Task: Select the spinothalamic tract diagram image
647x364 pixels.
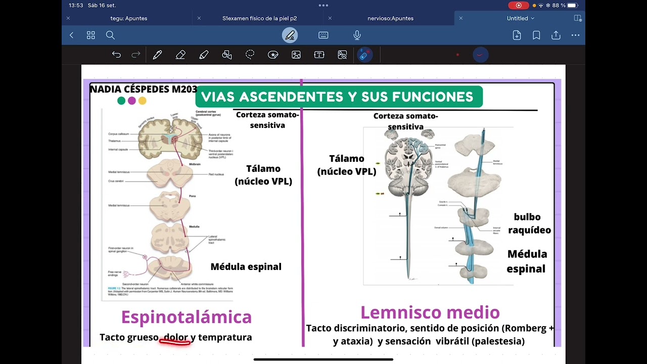Action: (x=167, y=205)
